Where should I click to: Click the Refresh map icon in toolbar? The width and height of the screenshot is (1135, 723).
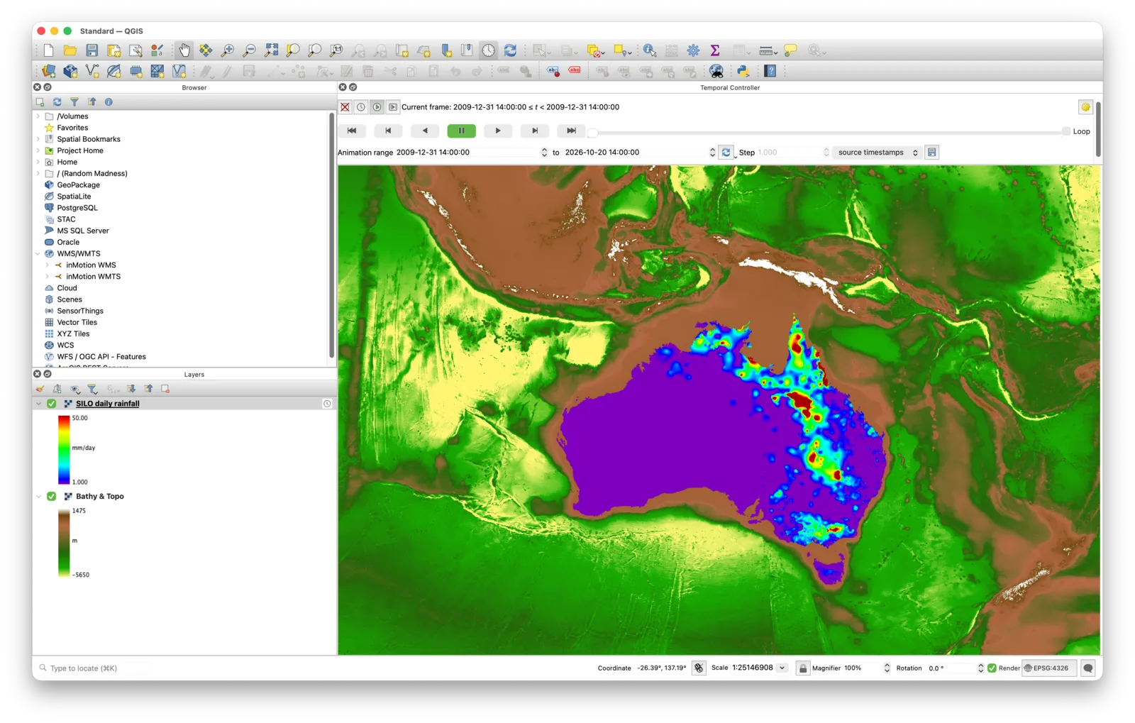pyautogui.click(x=510, y=50)
